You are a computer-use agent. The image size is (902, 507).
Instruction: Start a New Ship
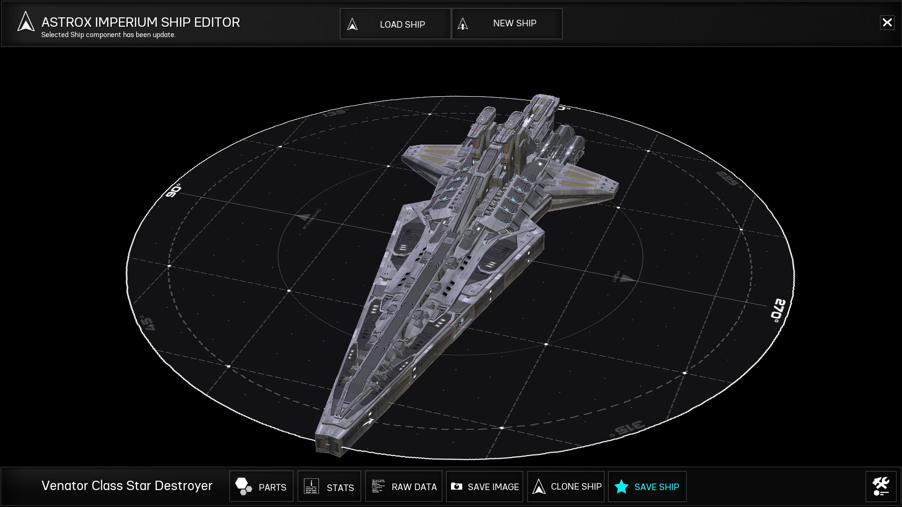tap(507, 23)
